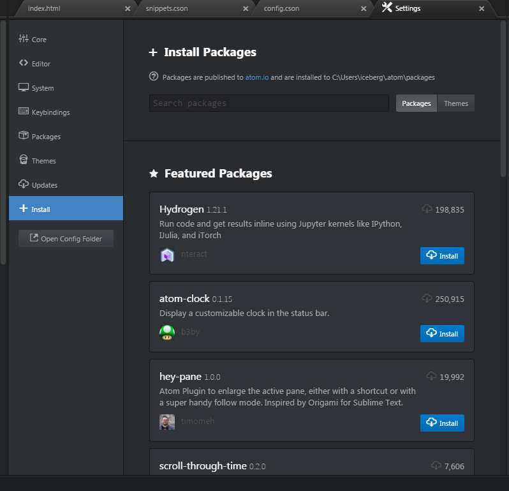This screenshot has width=509, height=491.
Task: Select the Packages search filter toggle
Action: [417, 103]
